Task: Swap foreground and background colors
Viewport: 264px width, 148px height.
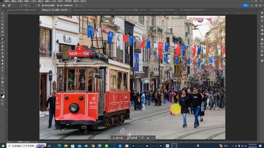Action: [4, 92]
